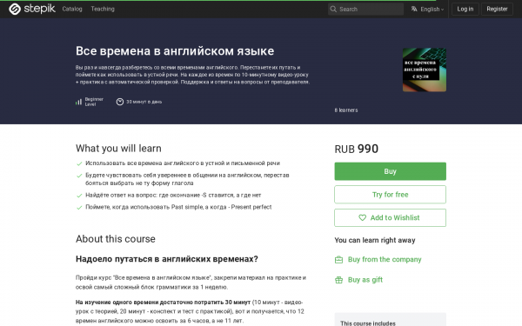Click the briefcase icon beside Buy from the company
Image resolution: width=522 pixels, height=326 pixels.
pos(338,260)
